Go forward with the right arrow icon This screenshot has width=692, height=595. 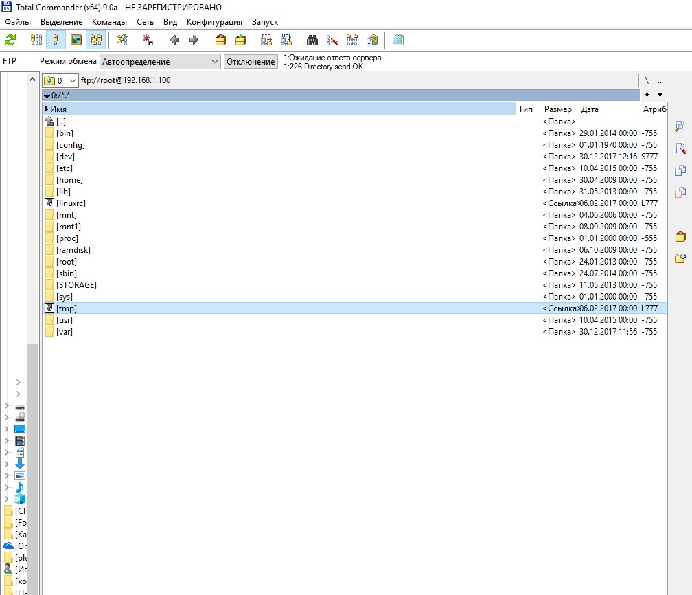pyautogui.click(x=194, y=41)
